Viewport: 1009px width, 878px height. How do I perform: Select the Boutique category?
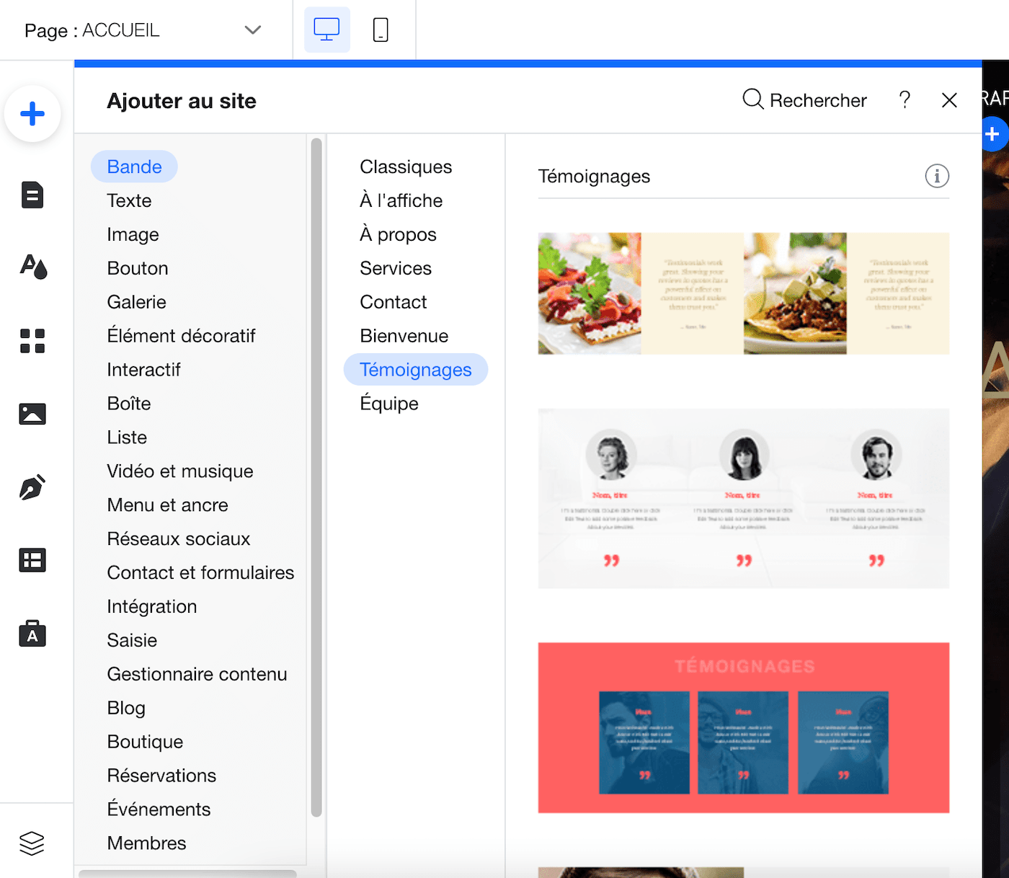tap(145, 742)
